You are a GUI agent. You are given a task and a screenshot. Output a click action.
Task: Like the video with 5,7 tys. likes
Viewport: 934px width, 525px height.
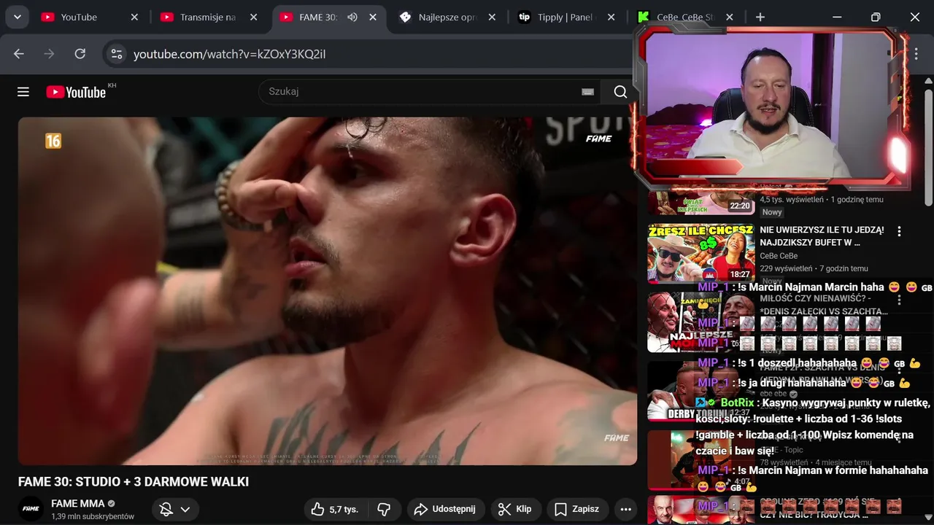pyautogui.click(x=334, y=509)
